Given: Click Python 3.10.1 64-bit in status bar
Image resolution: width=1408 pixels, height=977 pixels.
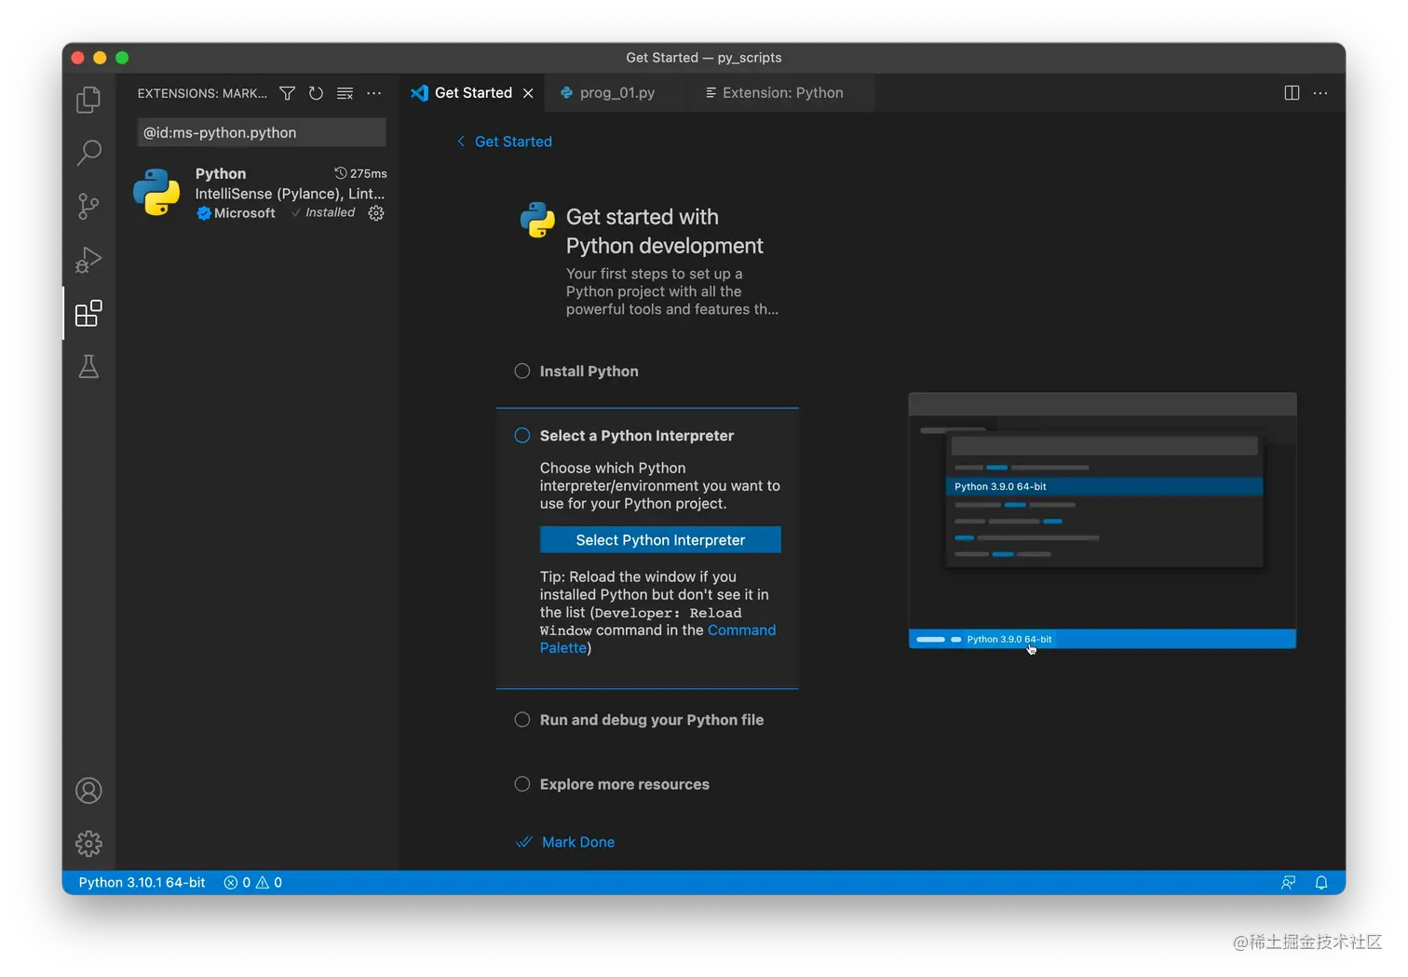Looking at the screenshot, I should point(142,883).
